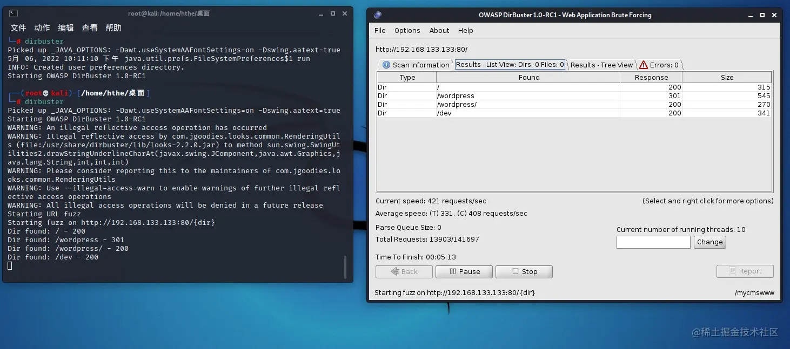The image size is (790, 349).
Task: Click the terminal window's vertical scrollbar
Action: (345, 267)
